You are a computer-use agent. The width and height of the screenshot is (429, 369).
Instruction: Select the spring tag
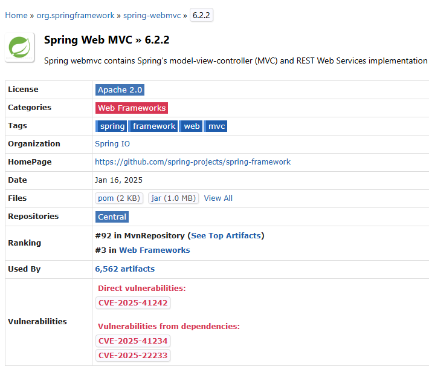(111, 126)
